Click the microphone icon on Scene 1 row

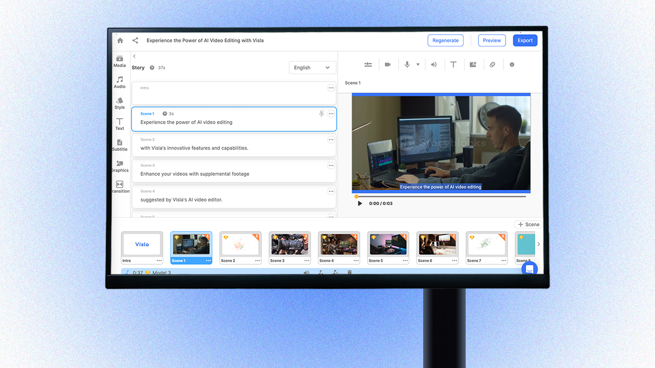coord(321,113)
